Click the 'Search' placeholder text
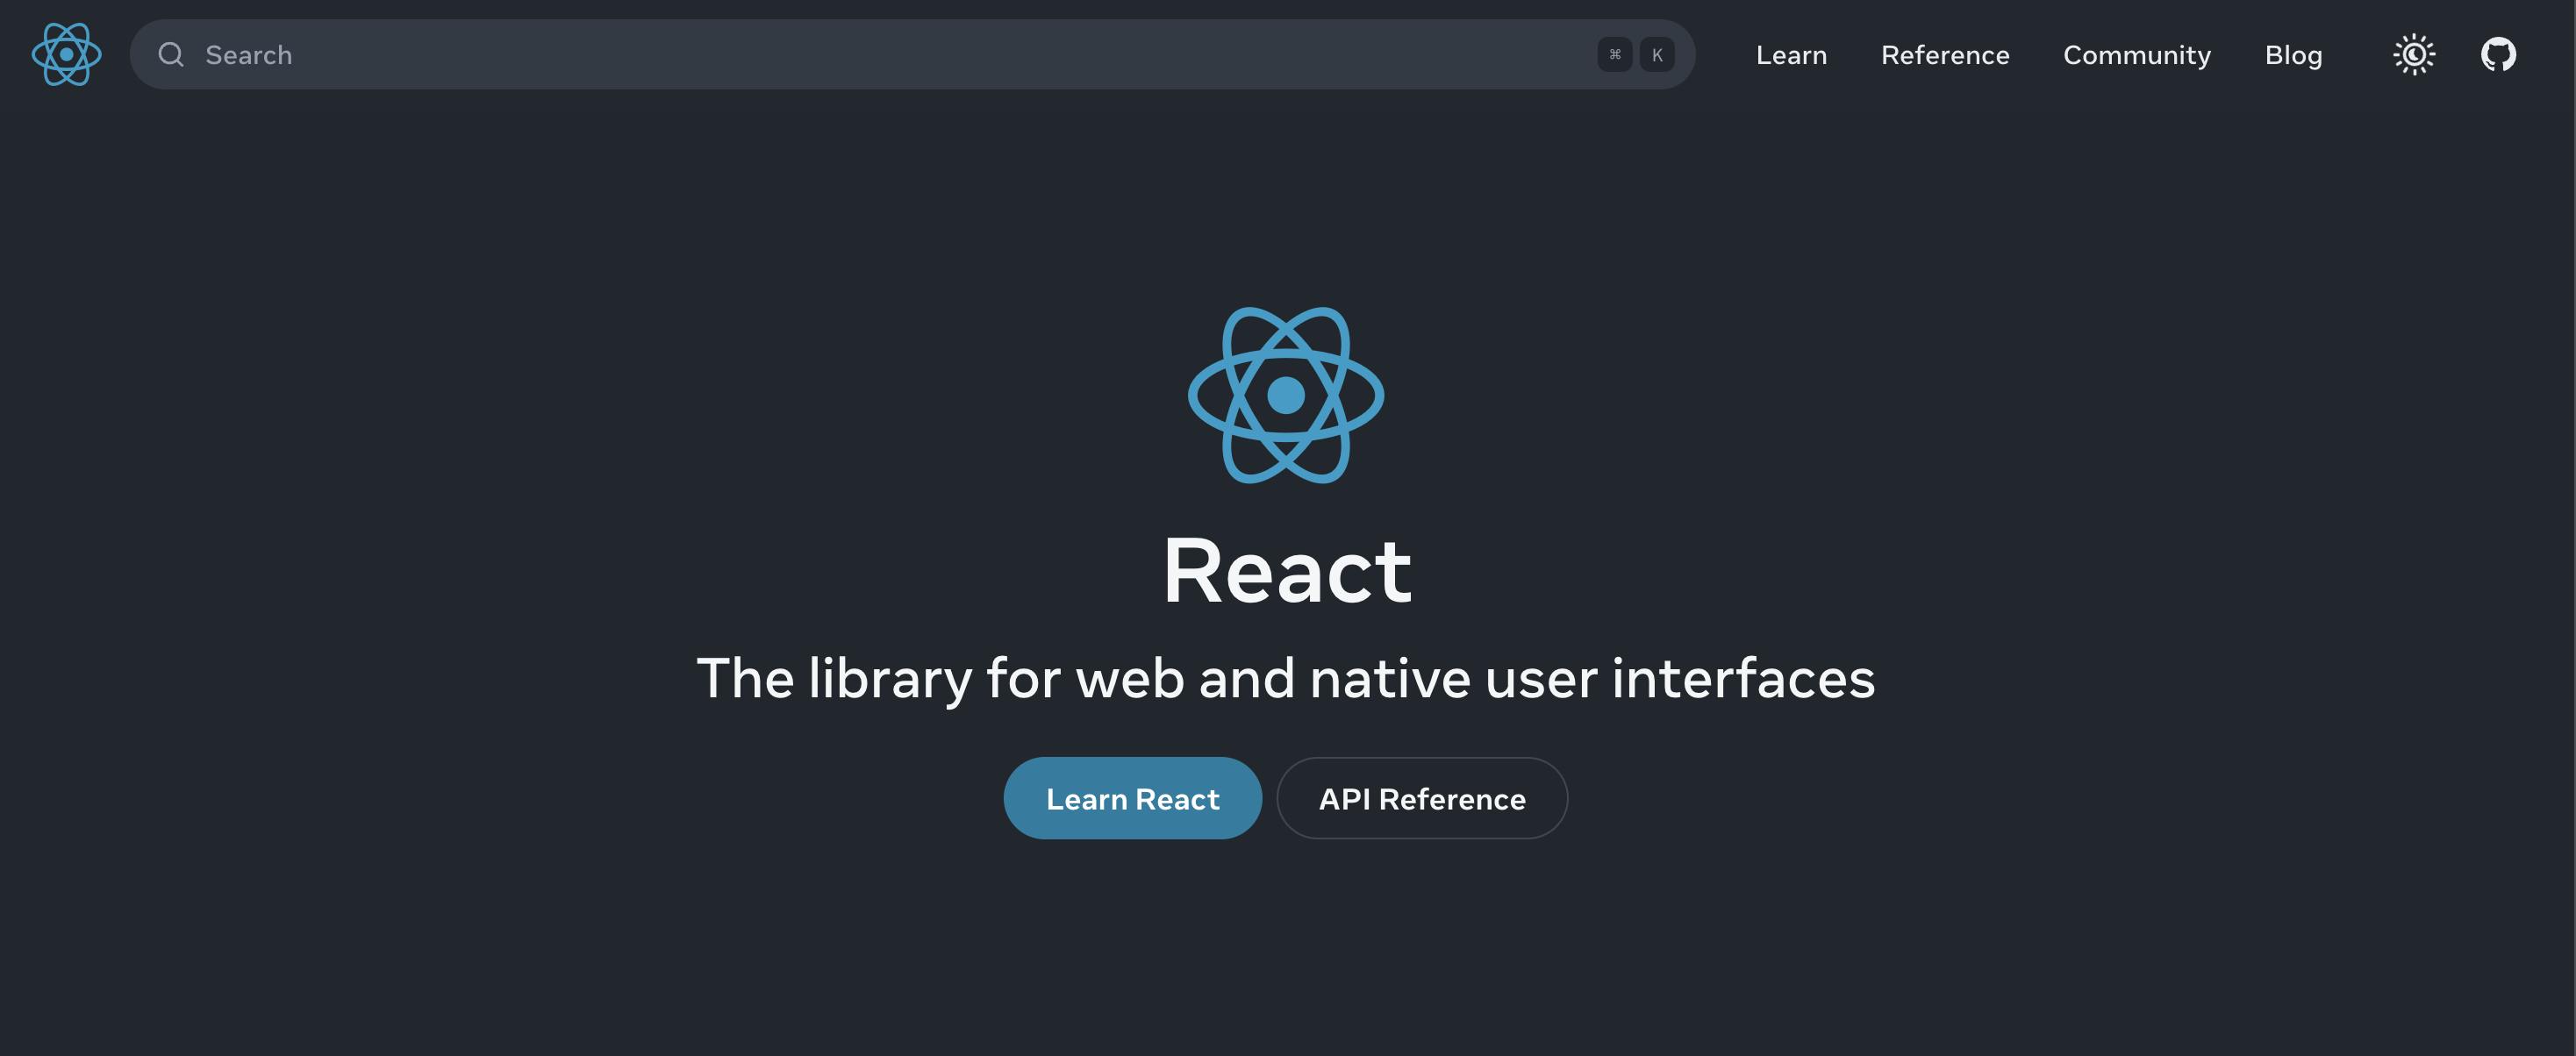The height and width of the screenshot is (1056, 2576). pyautogui.click(x=249, y=55)
